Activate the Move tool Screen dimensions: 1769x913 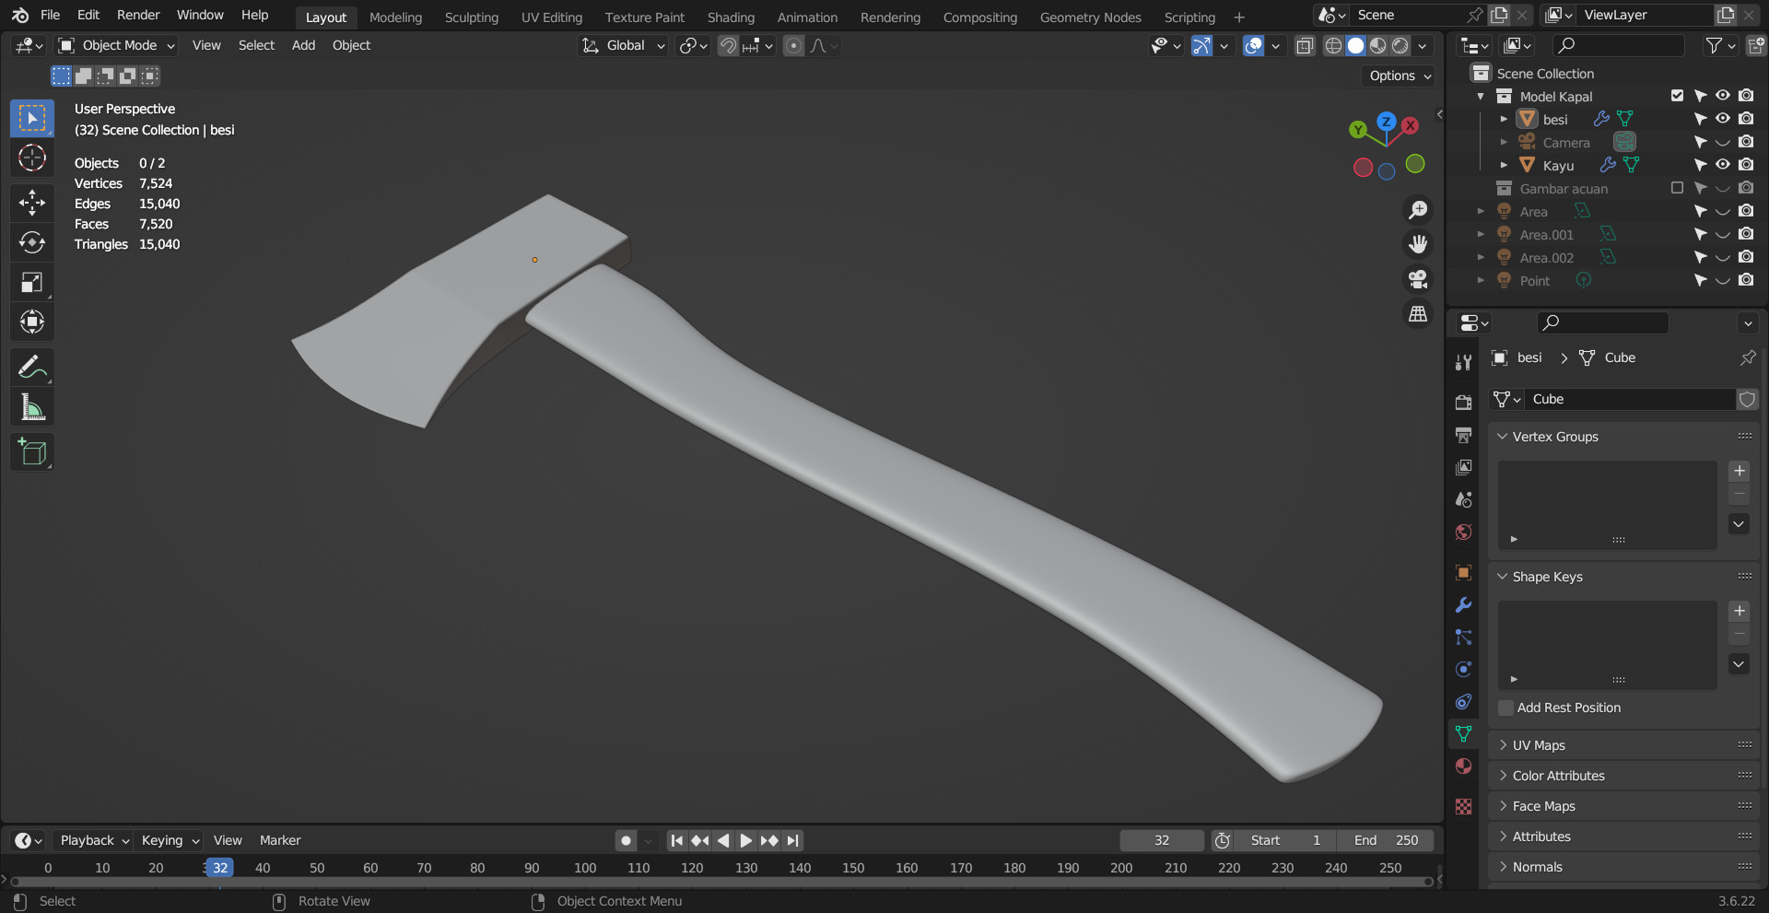click(32, 202)
